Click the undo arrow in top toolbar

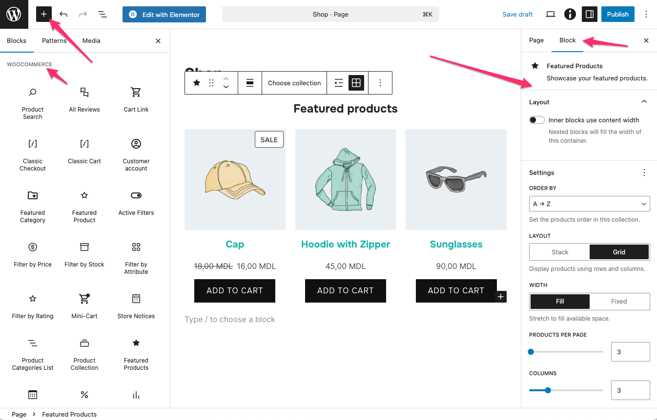63,14
